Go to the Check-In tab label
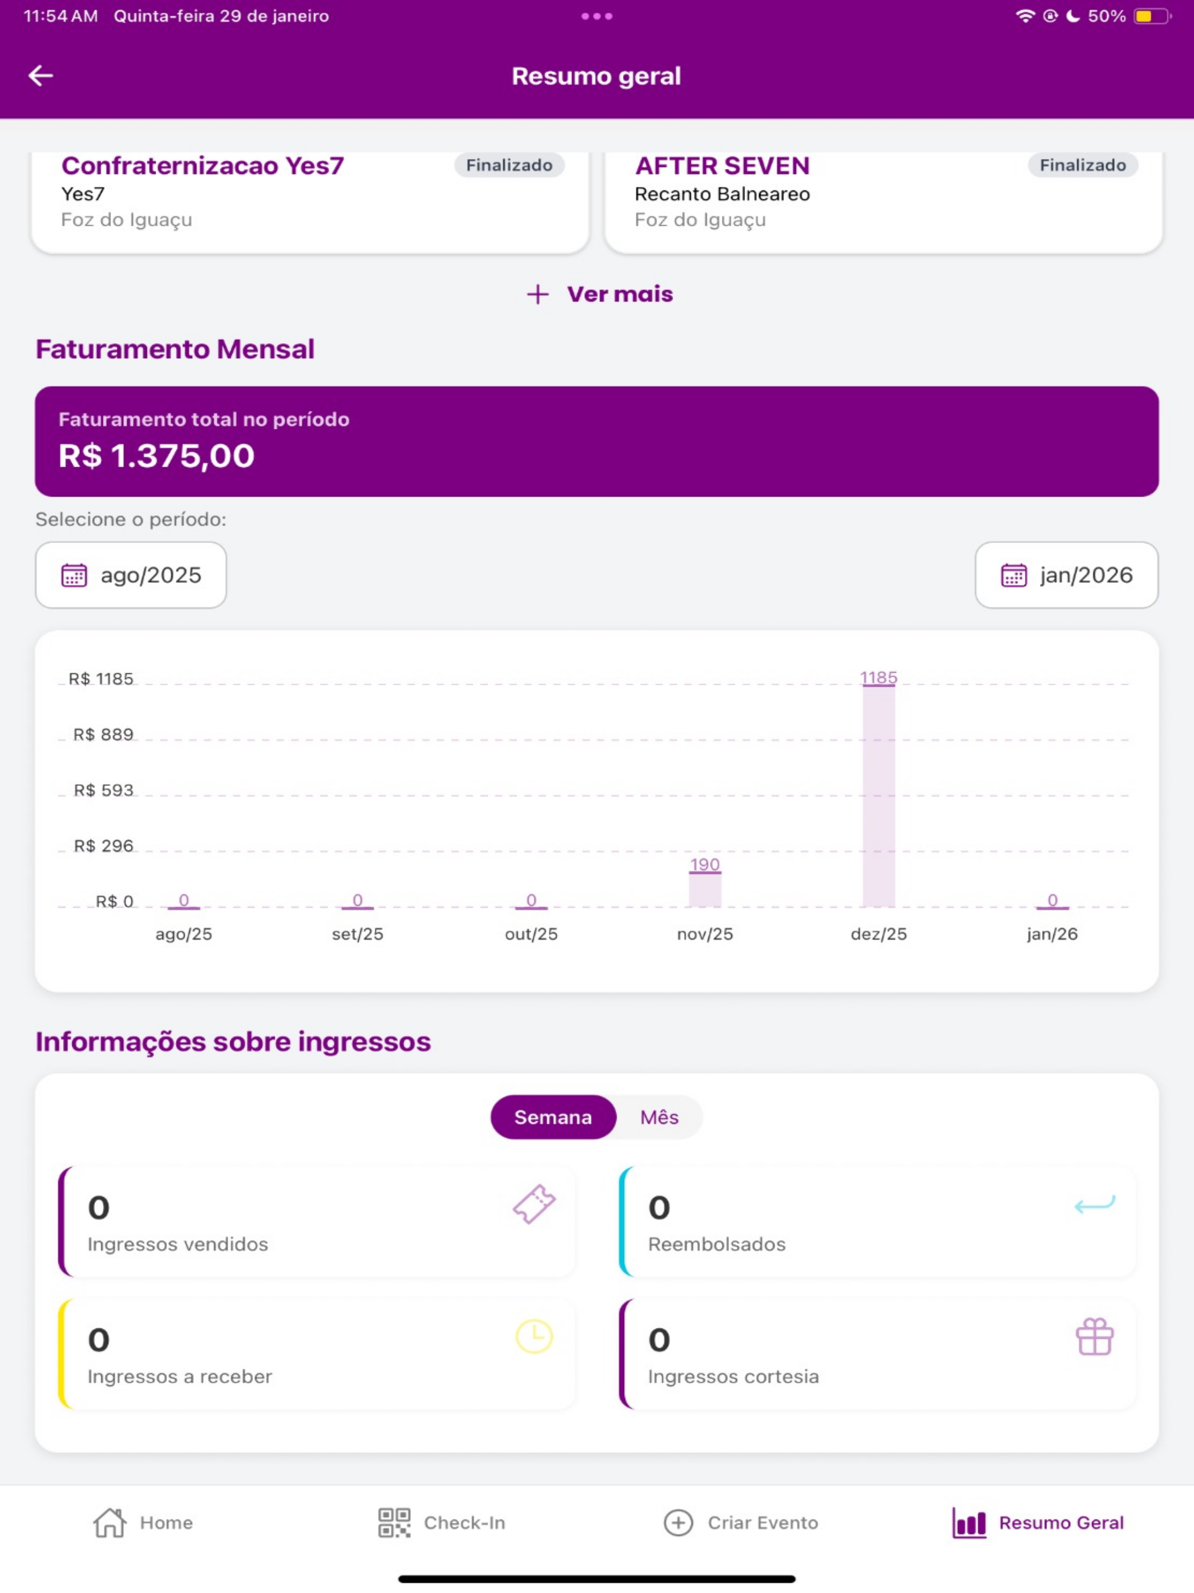1194x1593 pixels. point(464,1522)
